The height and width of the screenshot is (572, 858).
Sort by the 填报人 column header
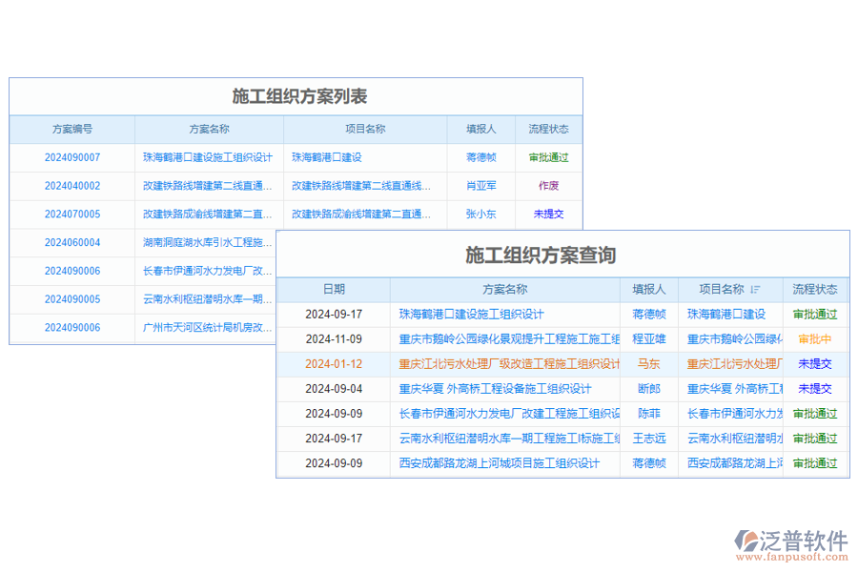click(648, 290)
